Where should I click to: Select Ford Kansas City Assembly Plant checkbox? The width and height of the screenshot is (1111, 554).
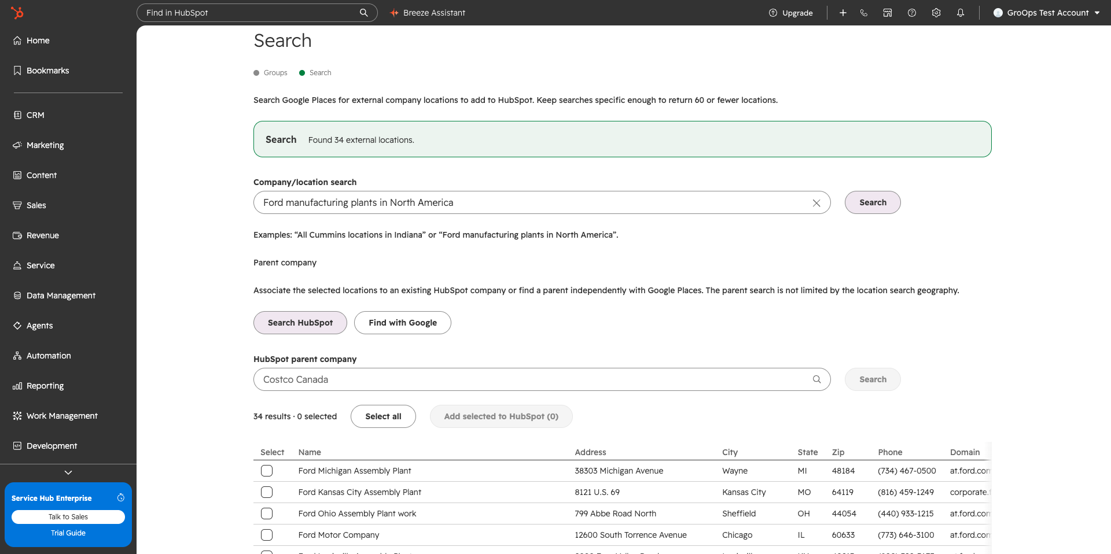pos(267,492)
